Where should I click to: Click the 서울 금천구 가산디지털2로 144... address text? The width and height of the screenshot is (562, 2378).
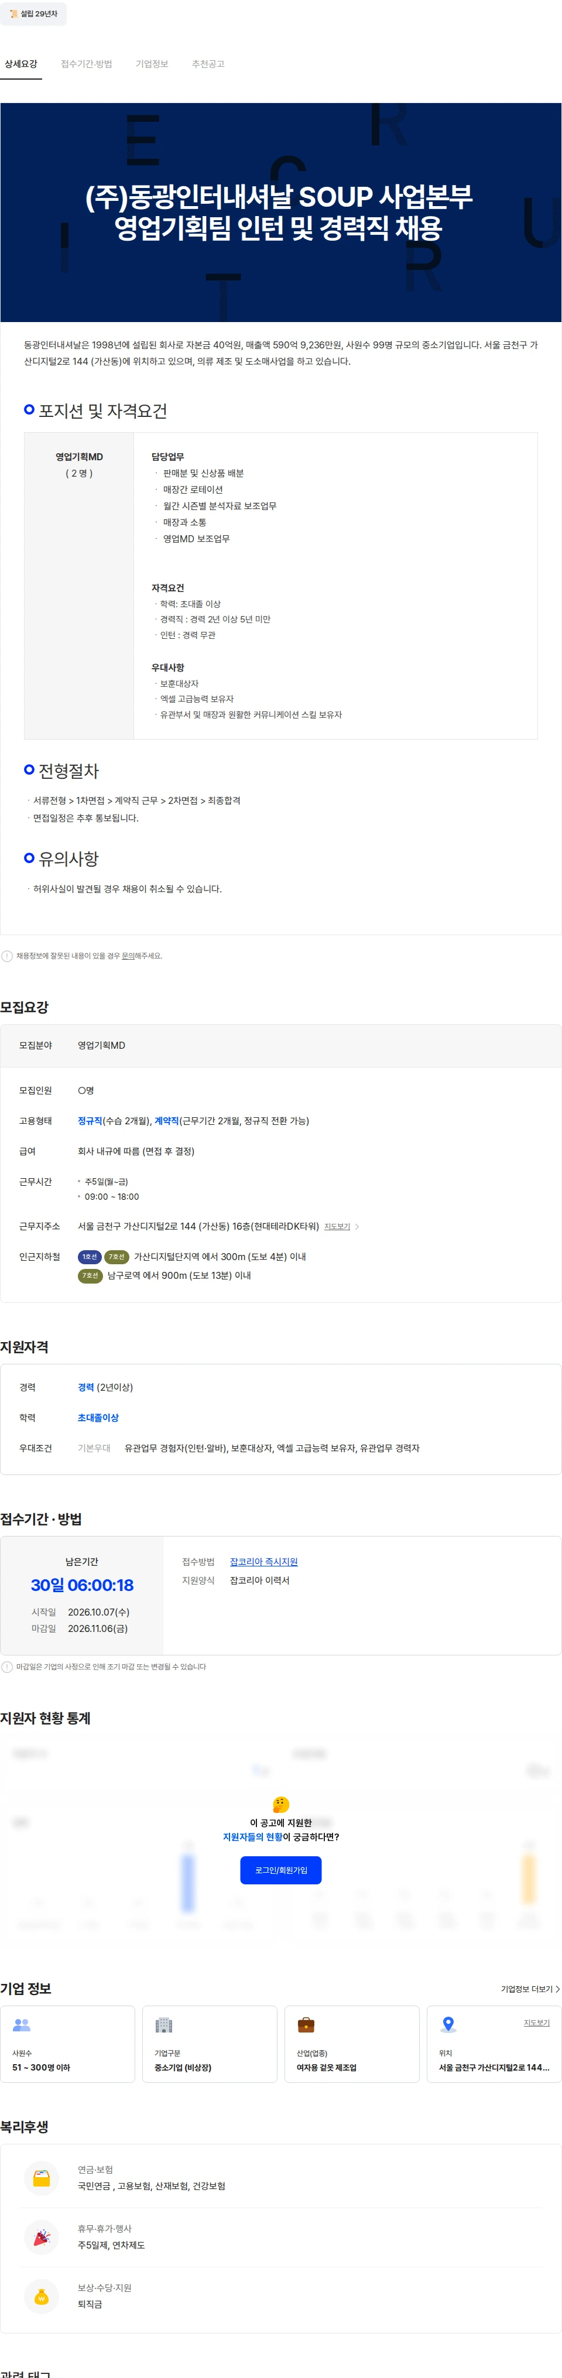494,2068
